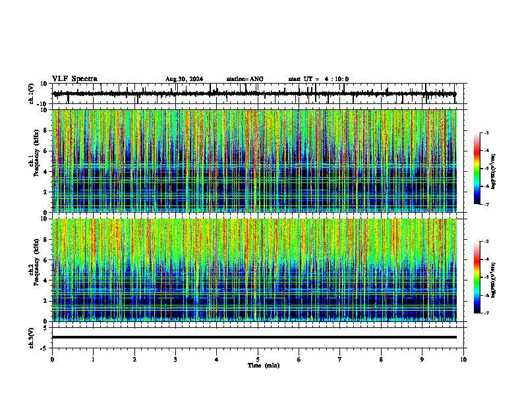
Task: Click the ch.1 voltage waveform trace panel
Action: point(259,94)
